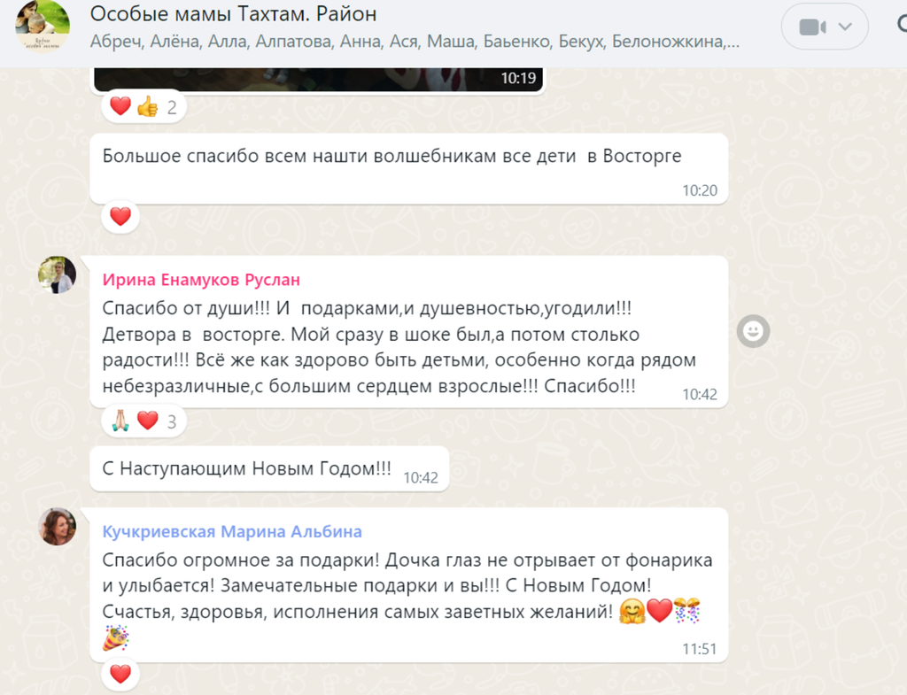View heart and thumbs-up reactions with count 2
907x695 pixels.
[143, 107]
